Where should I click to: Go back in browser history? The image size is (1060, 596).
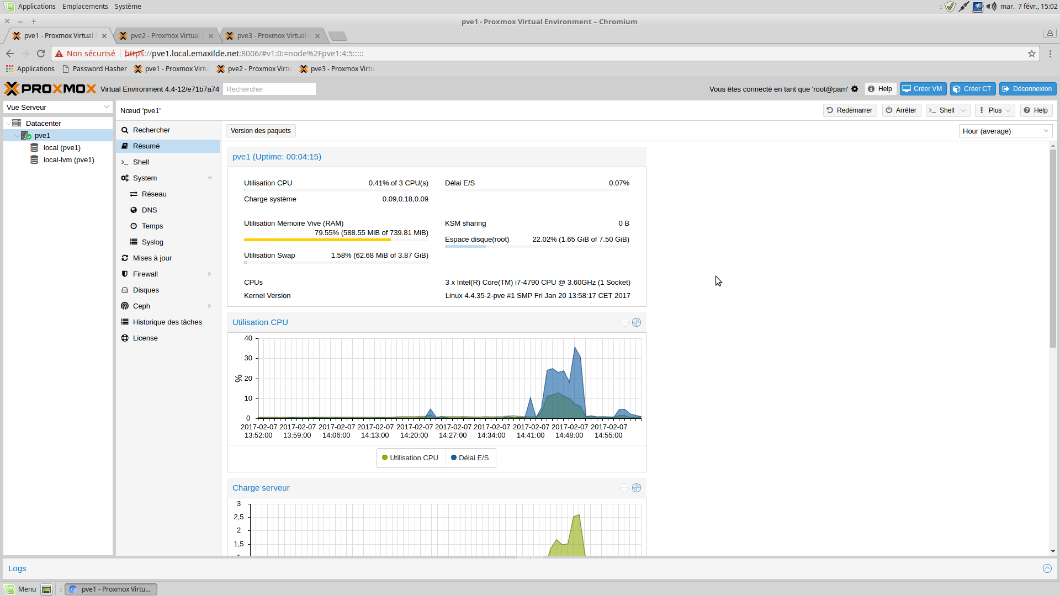10,54
